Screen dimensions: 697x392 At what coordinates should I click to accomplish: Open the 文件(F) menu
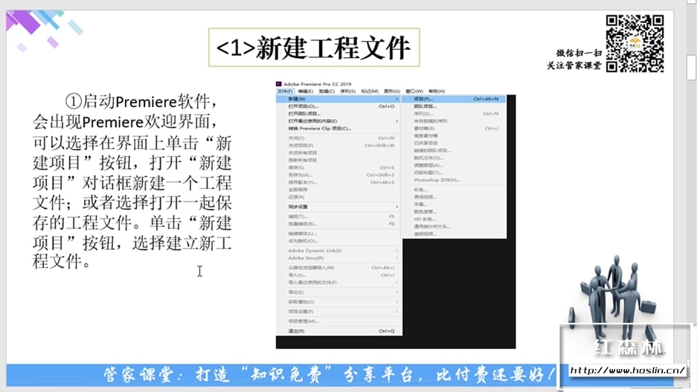[285, 91]
